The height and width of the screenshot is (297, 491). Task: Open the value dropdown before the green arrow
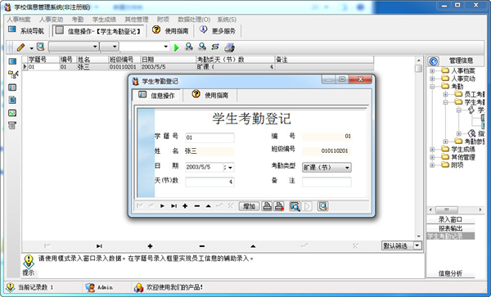[x=165, y=47]
